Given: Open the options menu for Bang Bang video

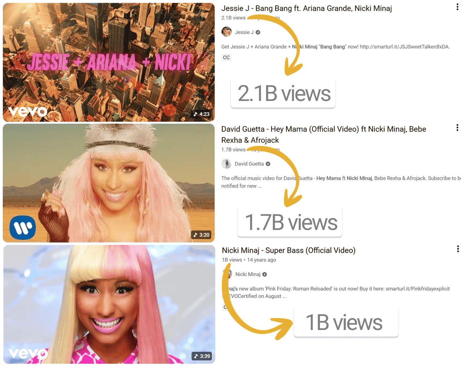Looking at the screenshot, I should point(457,7).
